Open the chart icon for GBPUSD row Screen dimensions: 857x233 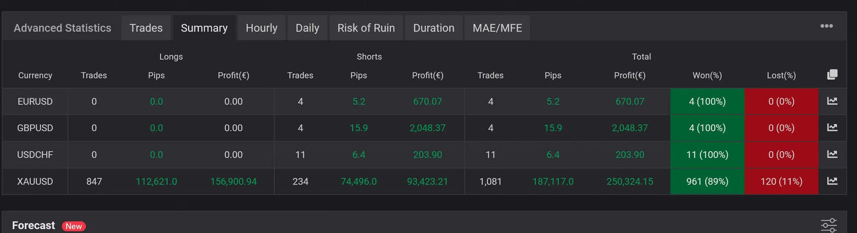coord(832,128)
